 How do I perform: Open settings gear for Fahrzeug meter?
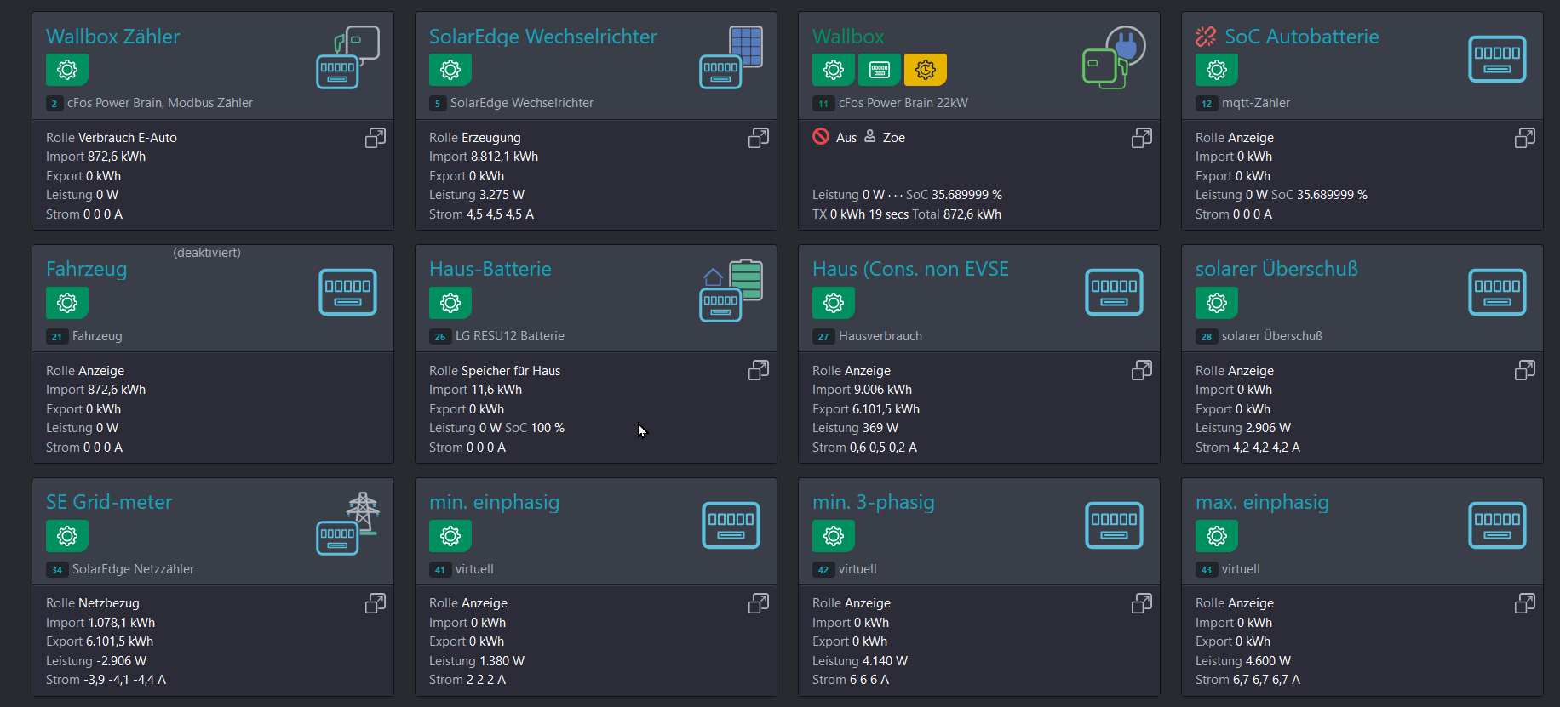coord(67,303)
